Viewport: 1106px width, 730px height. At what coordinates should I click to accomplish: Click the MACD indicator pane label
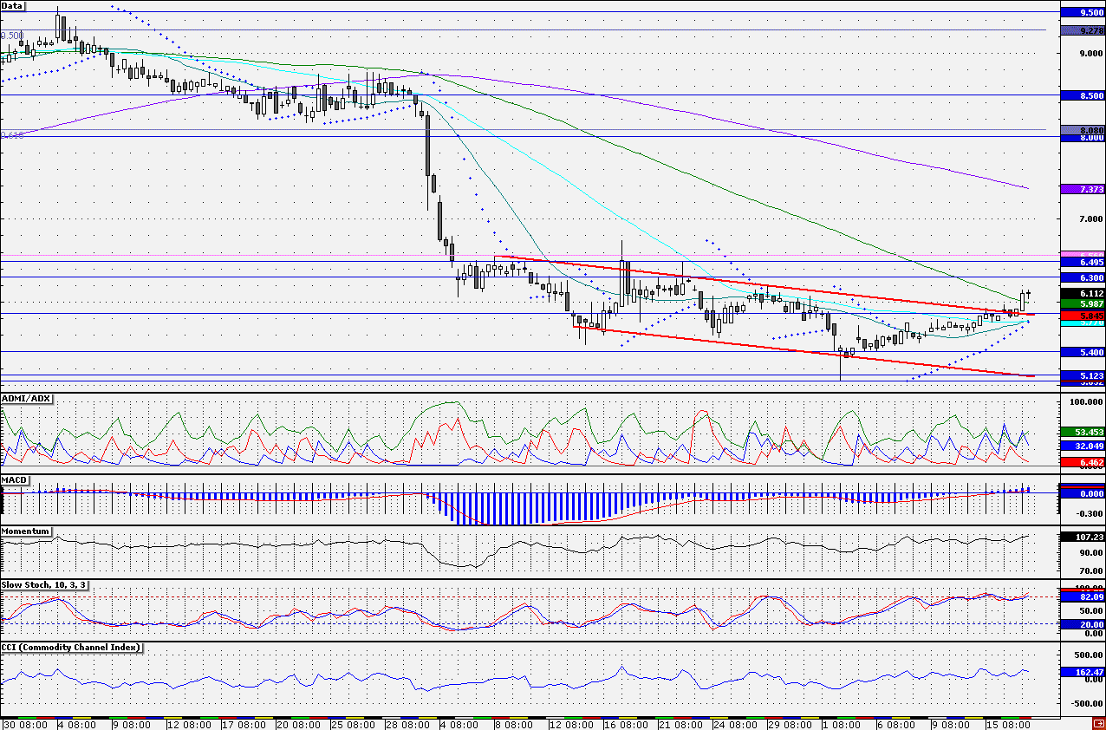[15, 479]
